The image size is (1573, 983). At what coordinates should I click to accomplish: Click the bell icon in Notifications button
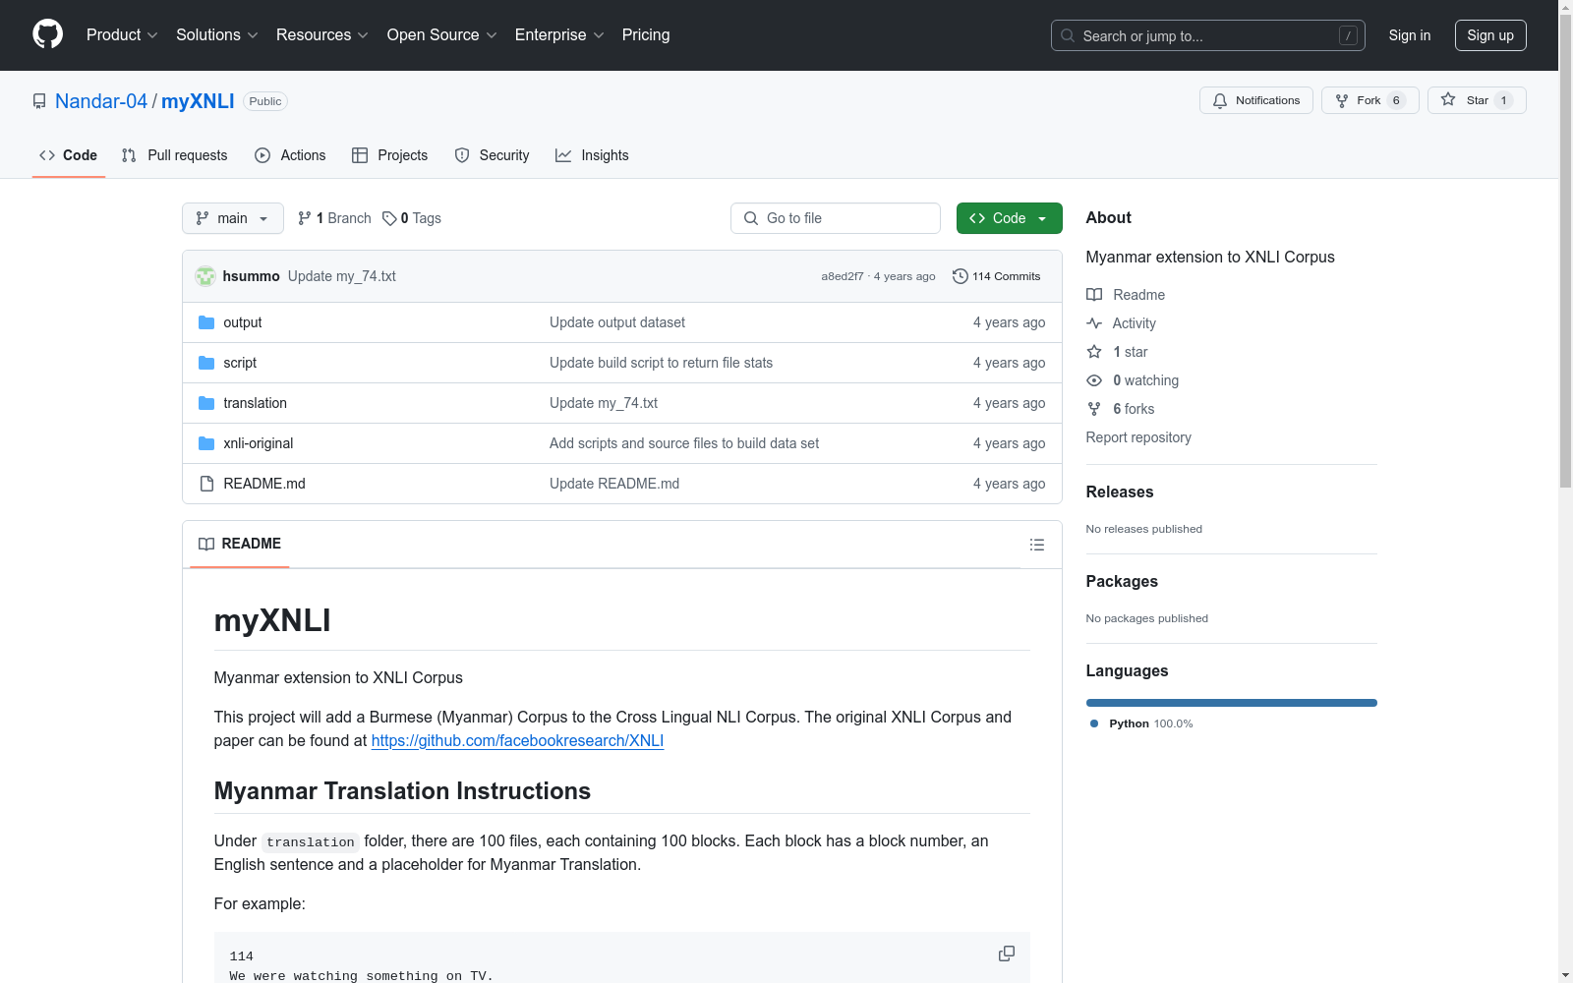[x=1220, y=100]
